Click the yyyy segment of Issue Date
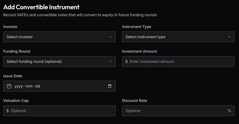Viewport: 239px width, 124px height. click(18, 86)
